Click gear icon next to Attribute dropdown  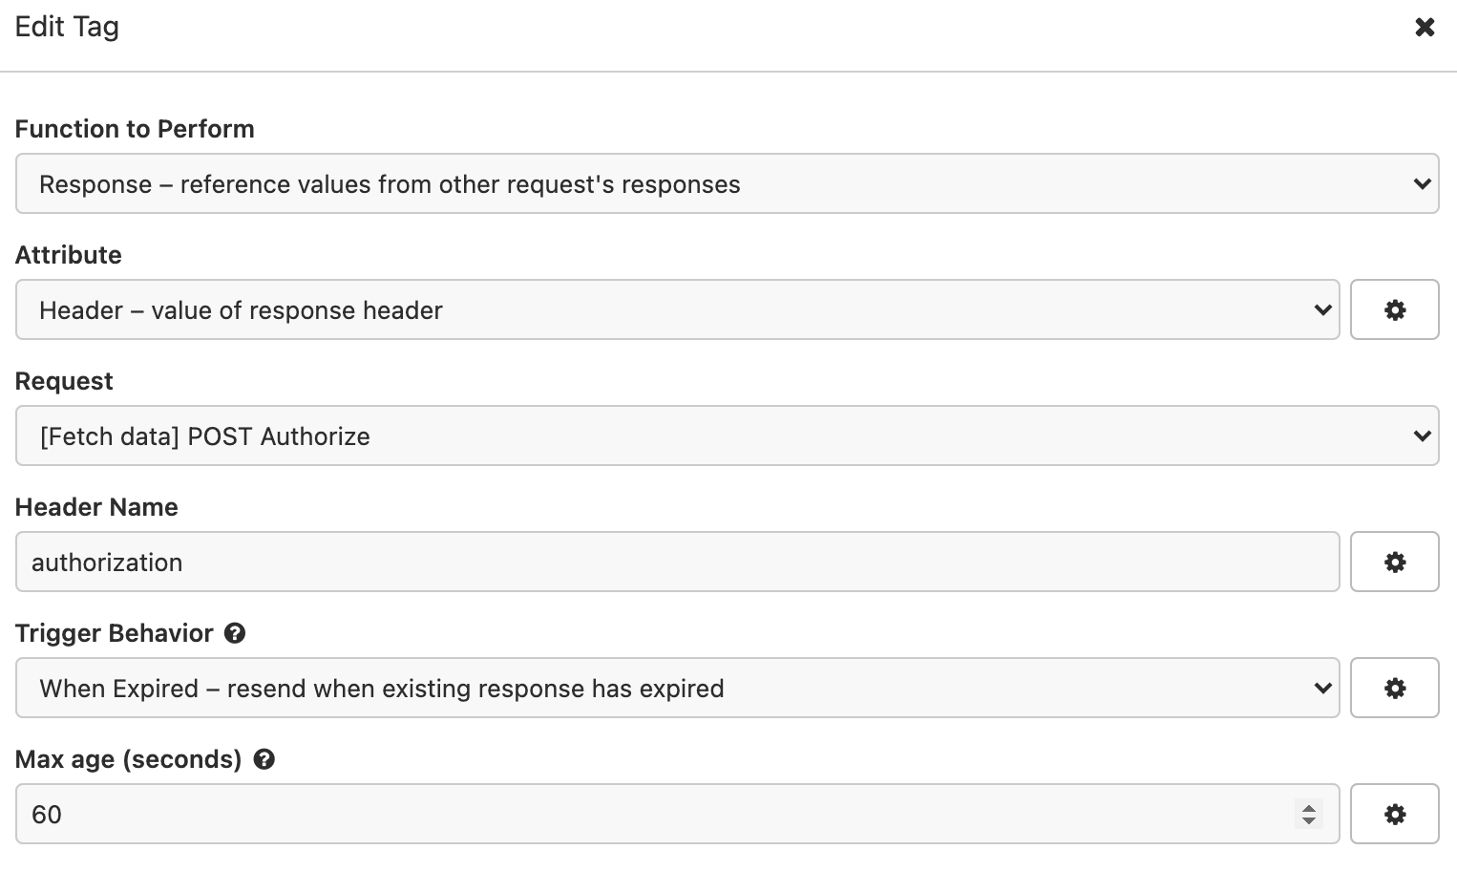click(1394, 309)
